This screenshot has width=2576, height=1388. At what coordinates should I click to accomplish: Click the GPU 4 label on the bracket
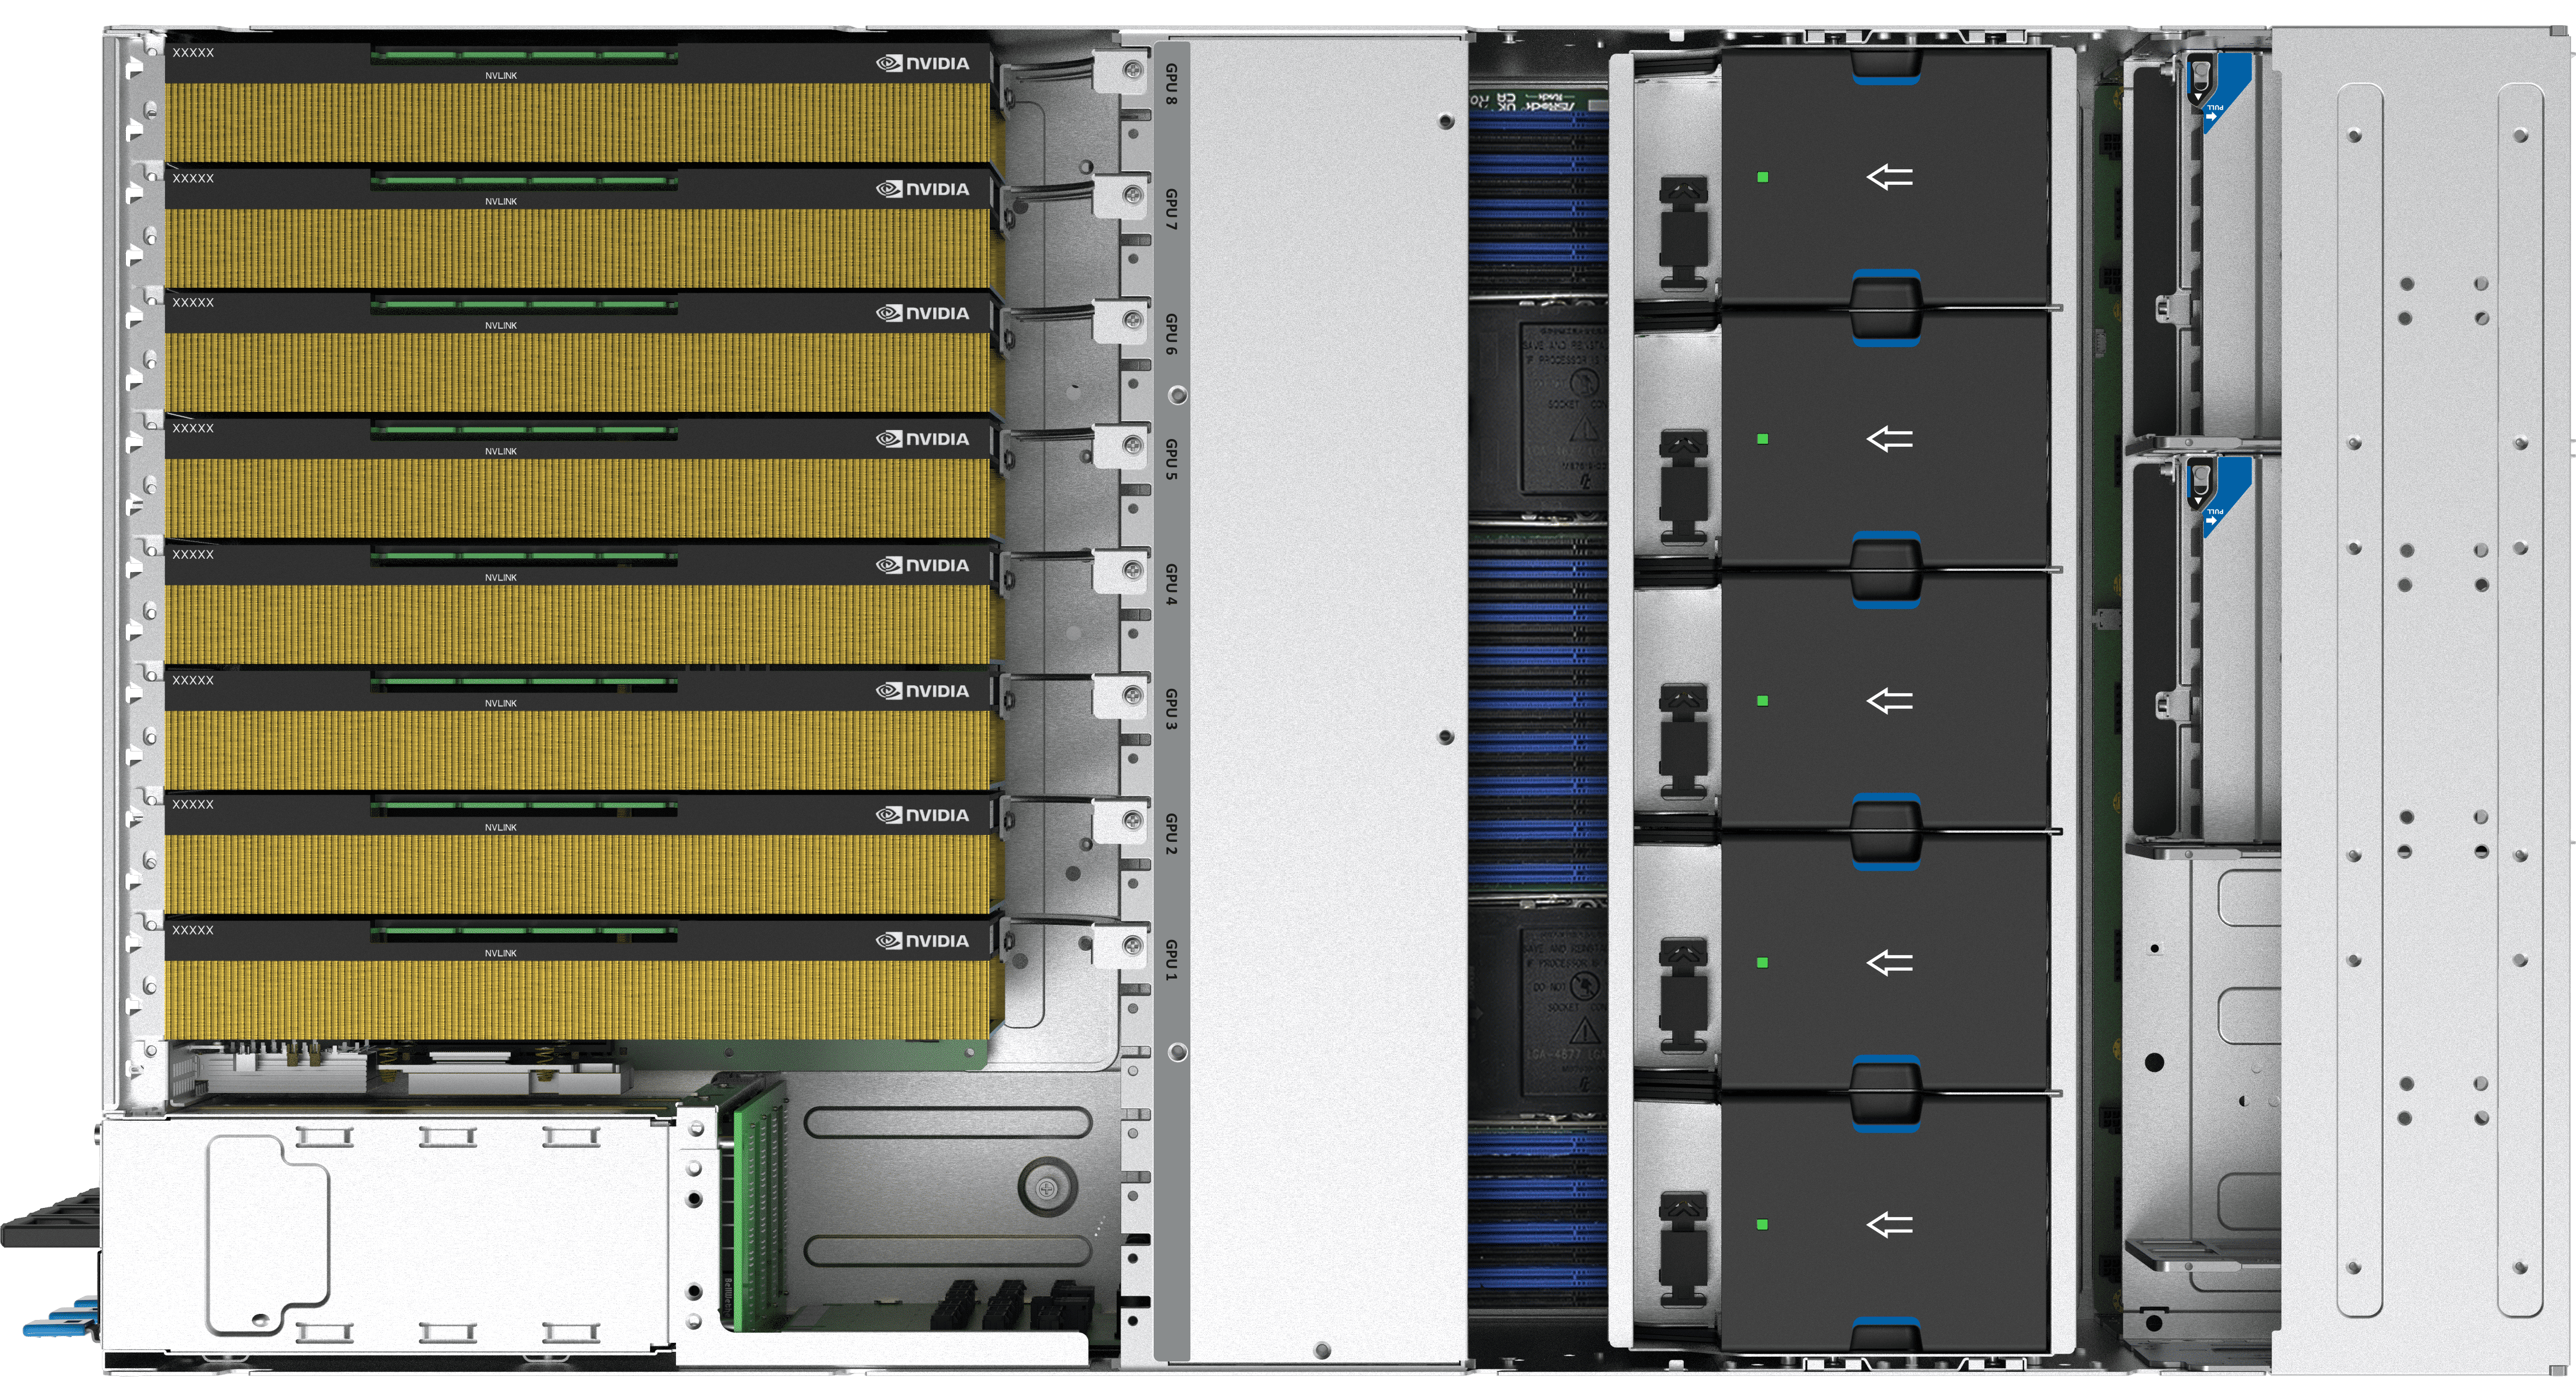click(x=1171, y=585)
